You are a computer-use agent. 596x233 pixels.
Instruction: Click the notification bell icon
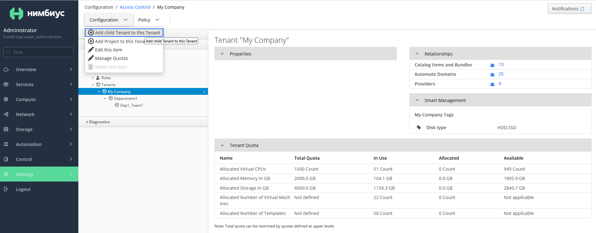click(582, 9)
